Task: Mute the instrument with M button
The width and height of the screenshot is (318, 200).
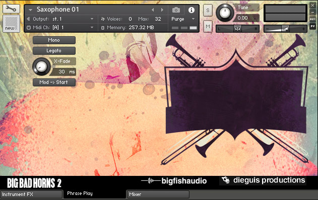Action: click(x=208, y=26)
